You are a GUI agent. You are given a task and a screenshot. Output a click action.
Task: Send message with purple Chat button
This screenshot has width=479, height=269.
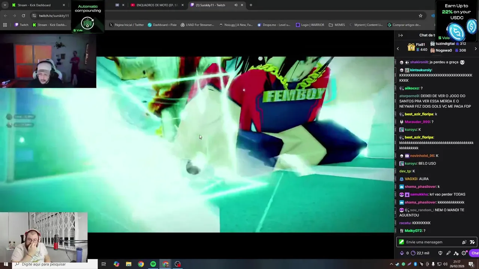point(474,253)
